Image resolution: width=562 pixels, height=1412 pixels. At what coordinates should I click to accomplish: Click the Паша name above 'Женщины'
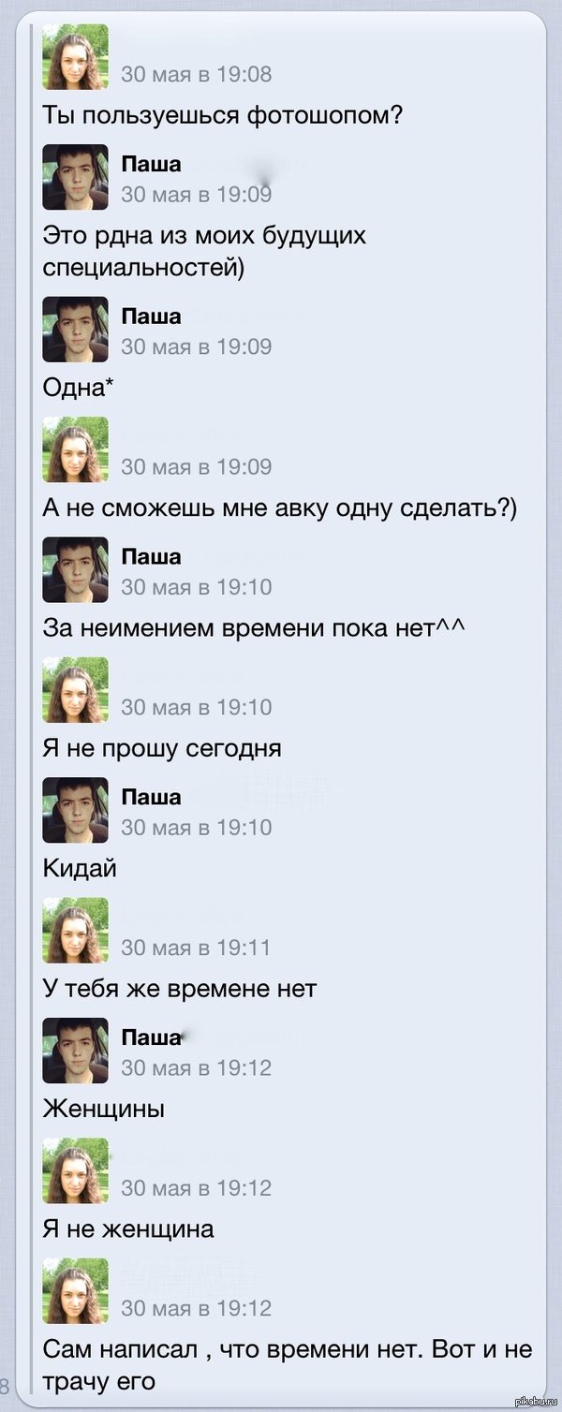[x=151, y=1037]
